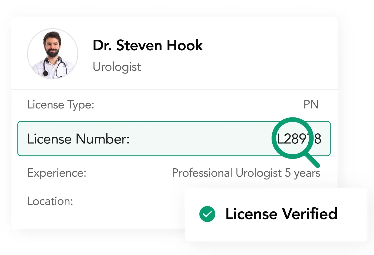
Task: Click the green checkmark verified icon
Action: tap(207, 214)
